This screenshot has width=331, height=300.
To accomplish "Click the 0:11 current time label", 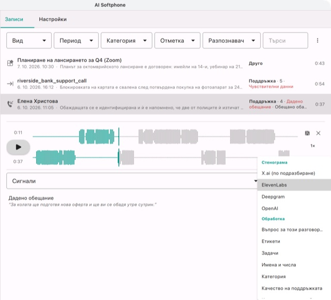I will (18, 132).
